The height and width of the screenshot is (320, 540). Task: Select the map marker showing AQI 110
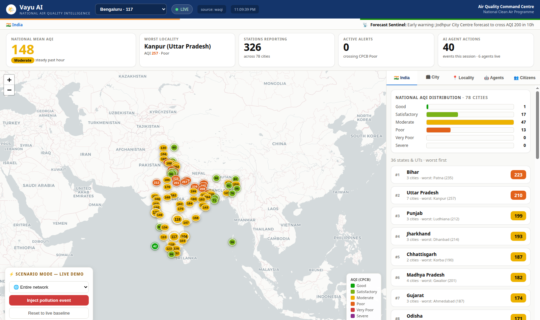tap(164, 237)
